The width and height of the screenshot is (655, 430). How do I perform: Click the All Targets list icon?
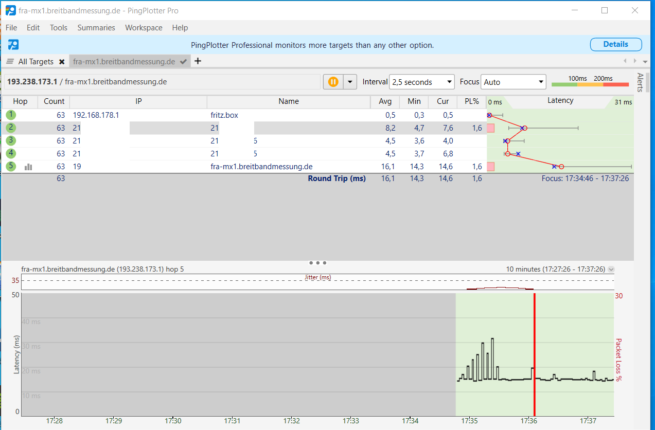pos(10,62)
